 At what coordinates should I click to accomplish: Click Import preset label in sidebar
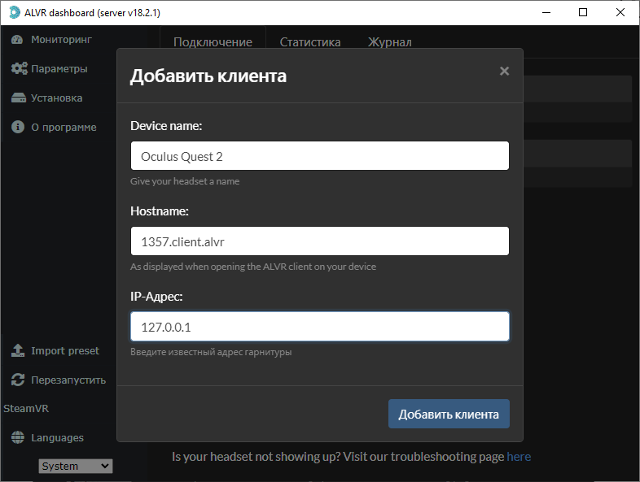pos(65,351)
